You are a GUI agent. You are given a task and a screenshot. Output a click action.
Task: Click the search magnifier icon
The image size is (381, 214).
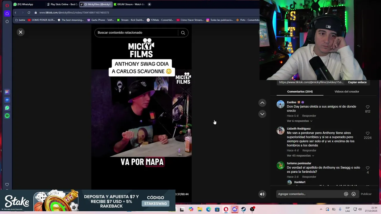(183, 33)
